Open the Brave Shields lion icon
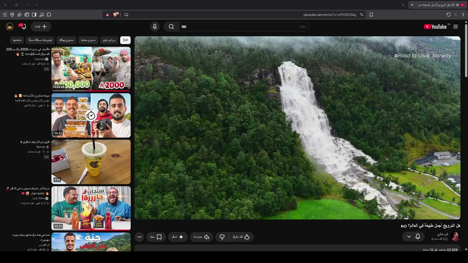Screen dimensions: 468x263 click(116, 15)
